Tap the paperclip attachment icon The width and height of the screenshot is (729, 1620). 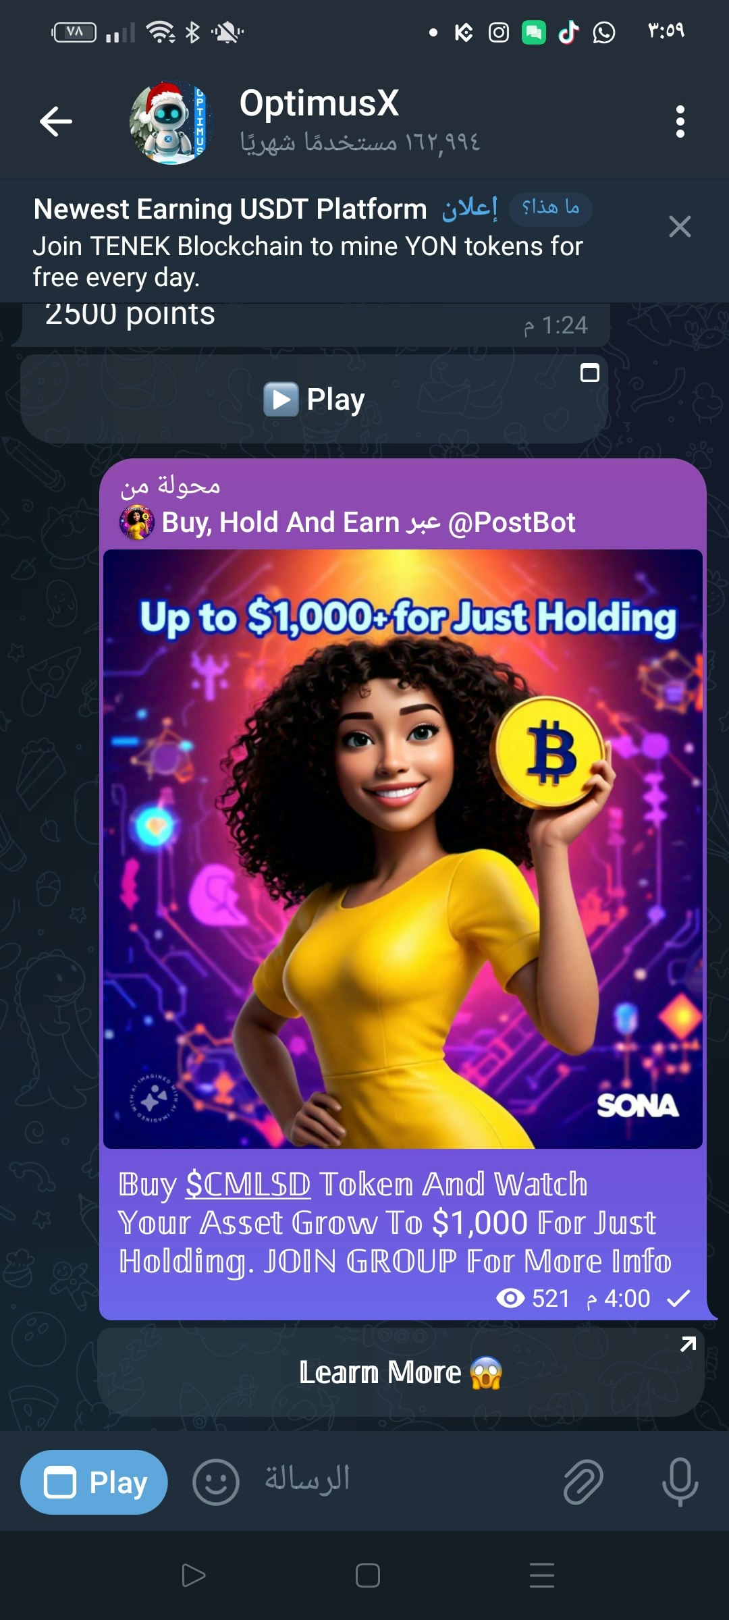tap(583, 1482)
